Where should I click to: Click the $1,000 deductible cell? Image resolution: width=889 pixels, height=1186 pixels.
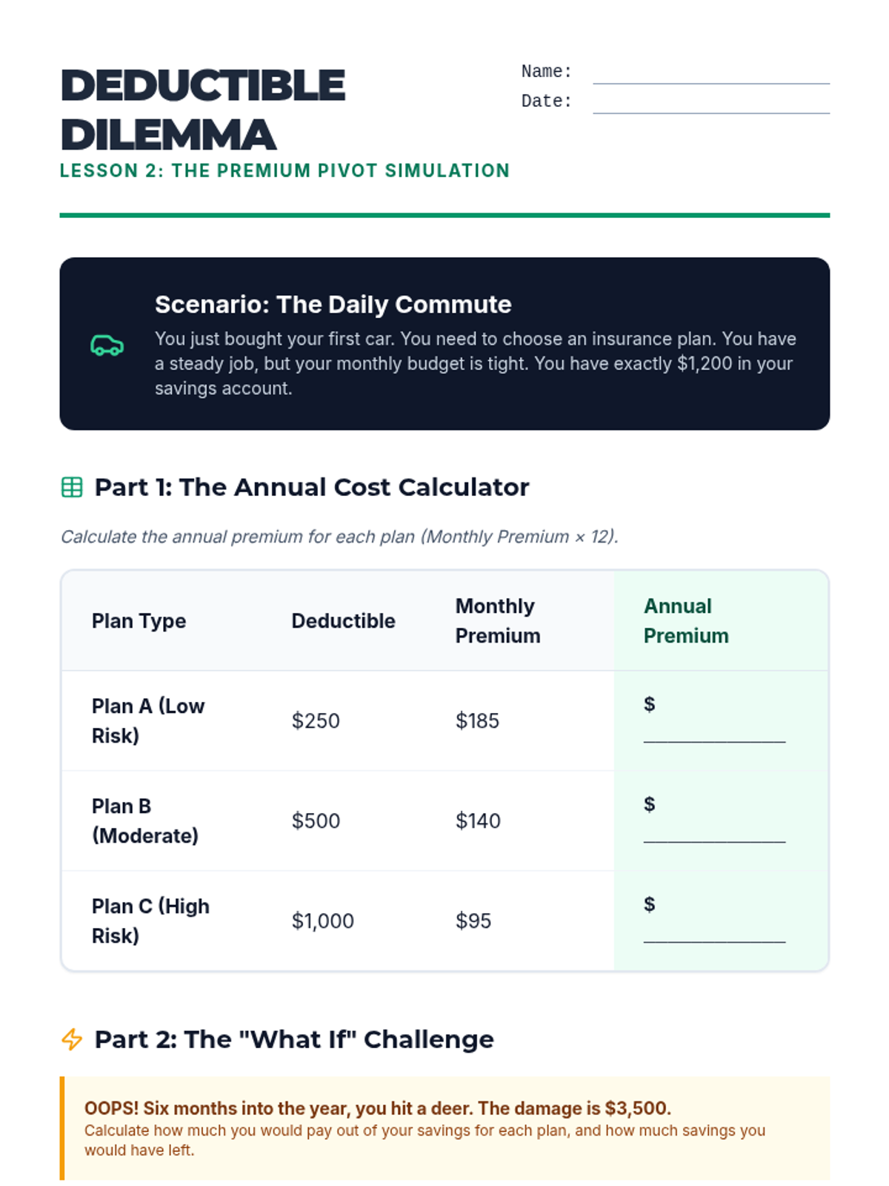click(x=323, y=921)
